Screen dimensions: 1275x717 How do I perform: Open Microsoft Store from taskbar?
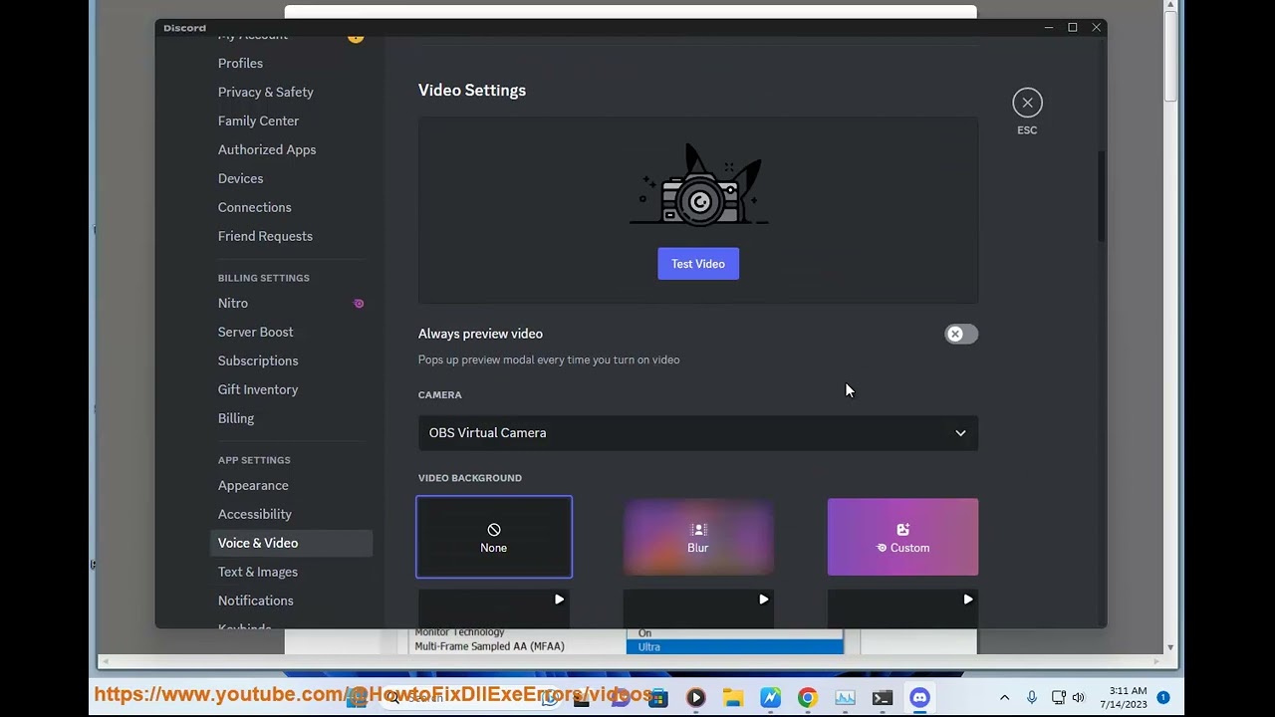pos(657,698)
